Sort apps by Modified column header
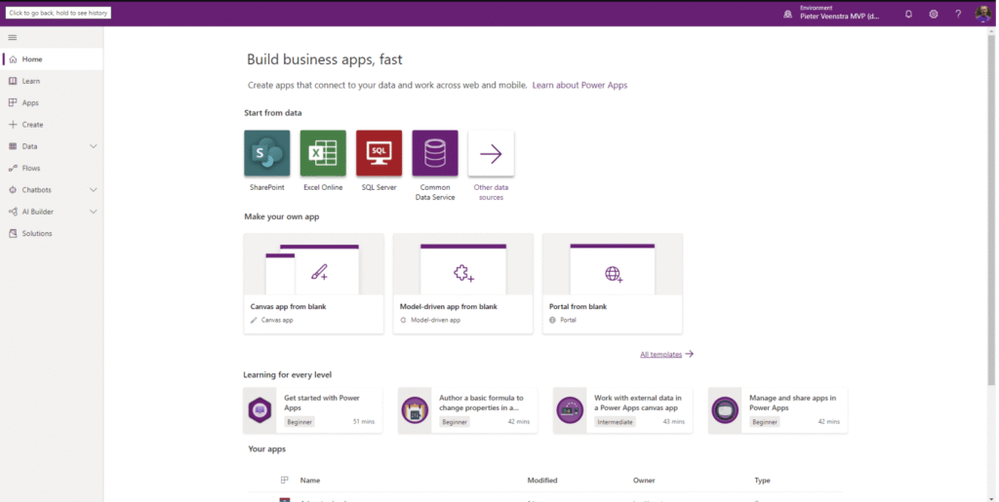The image size is (999, 502). pyautogui.click(x=542, y=481)
